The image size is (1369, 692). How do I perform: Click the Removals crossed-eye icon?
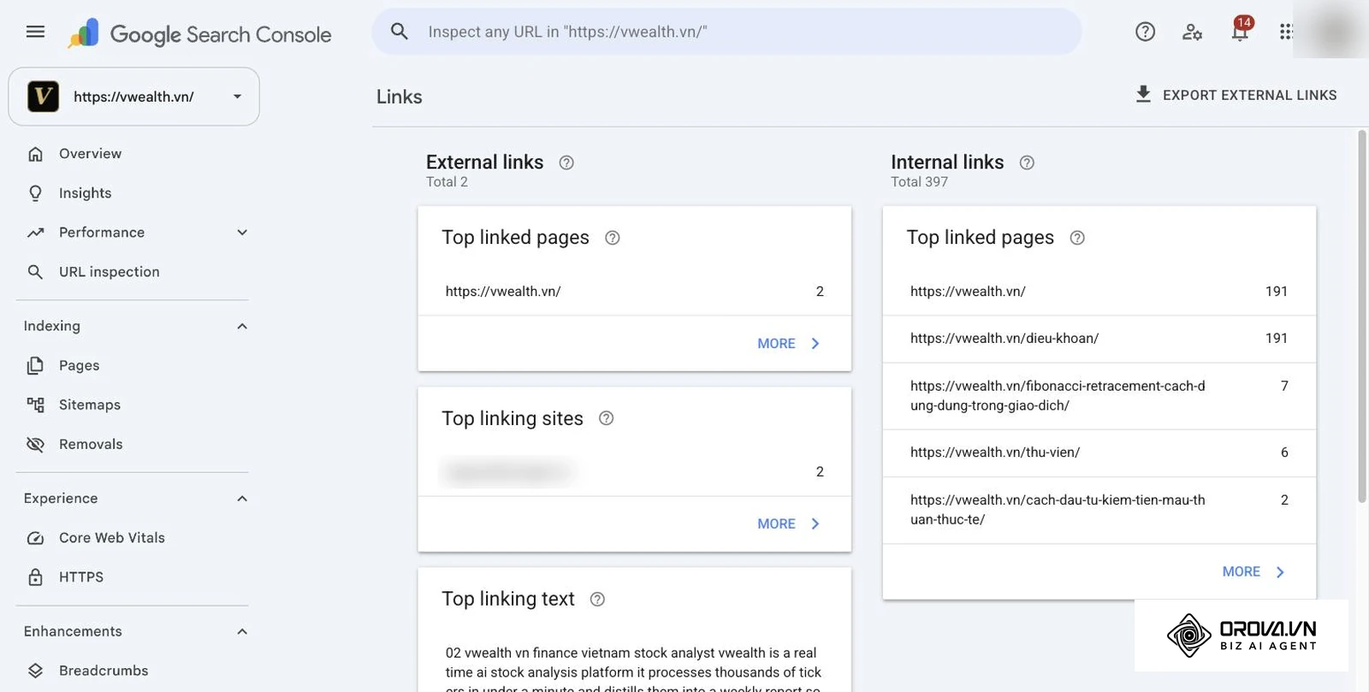click(x=35, y=444)
